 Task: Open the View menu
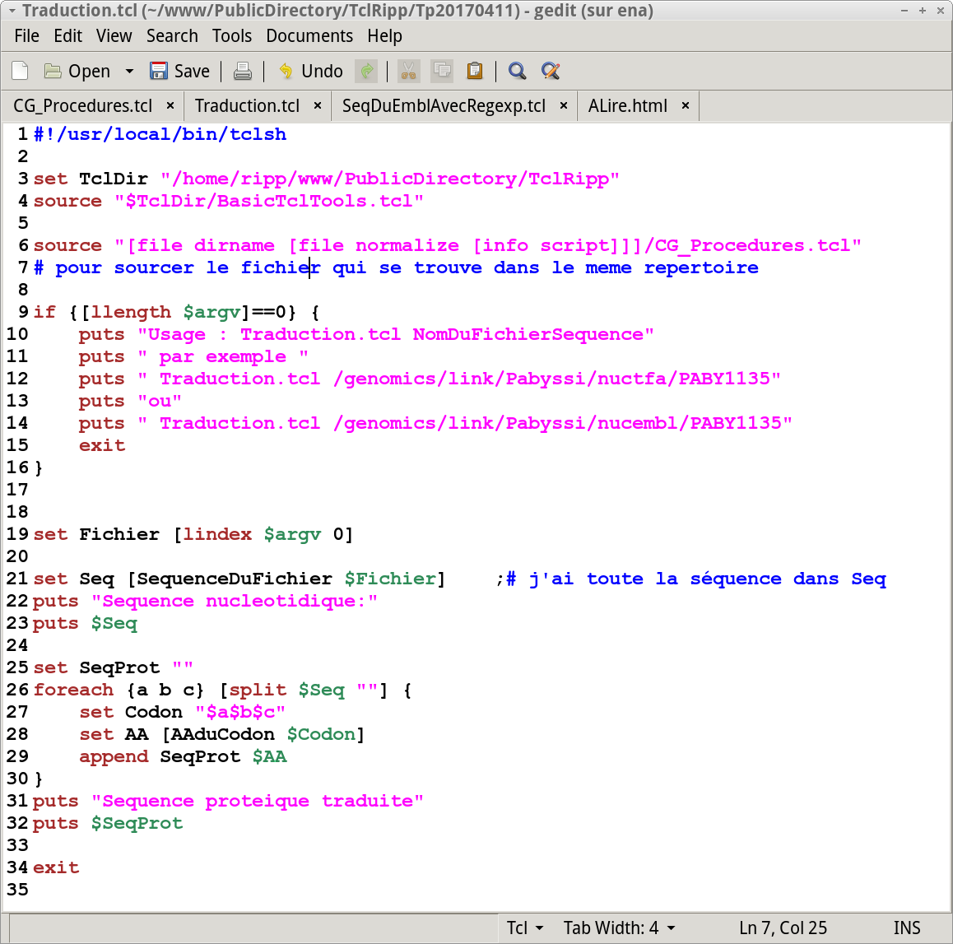tap(114, 36)
